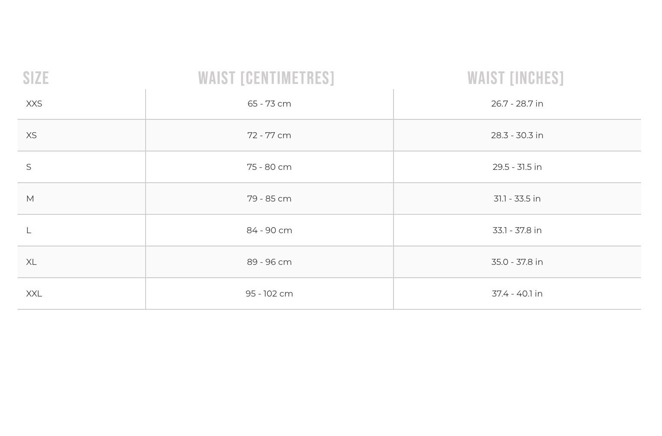The image size is (662, 436).
Task: Select the XL size cell
Action: tap(31, 262)
